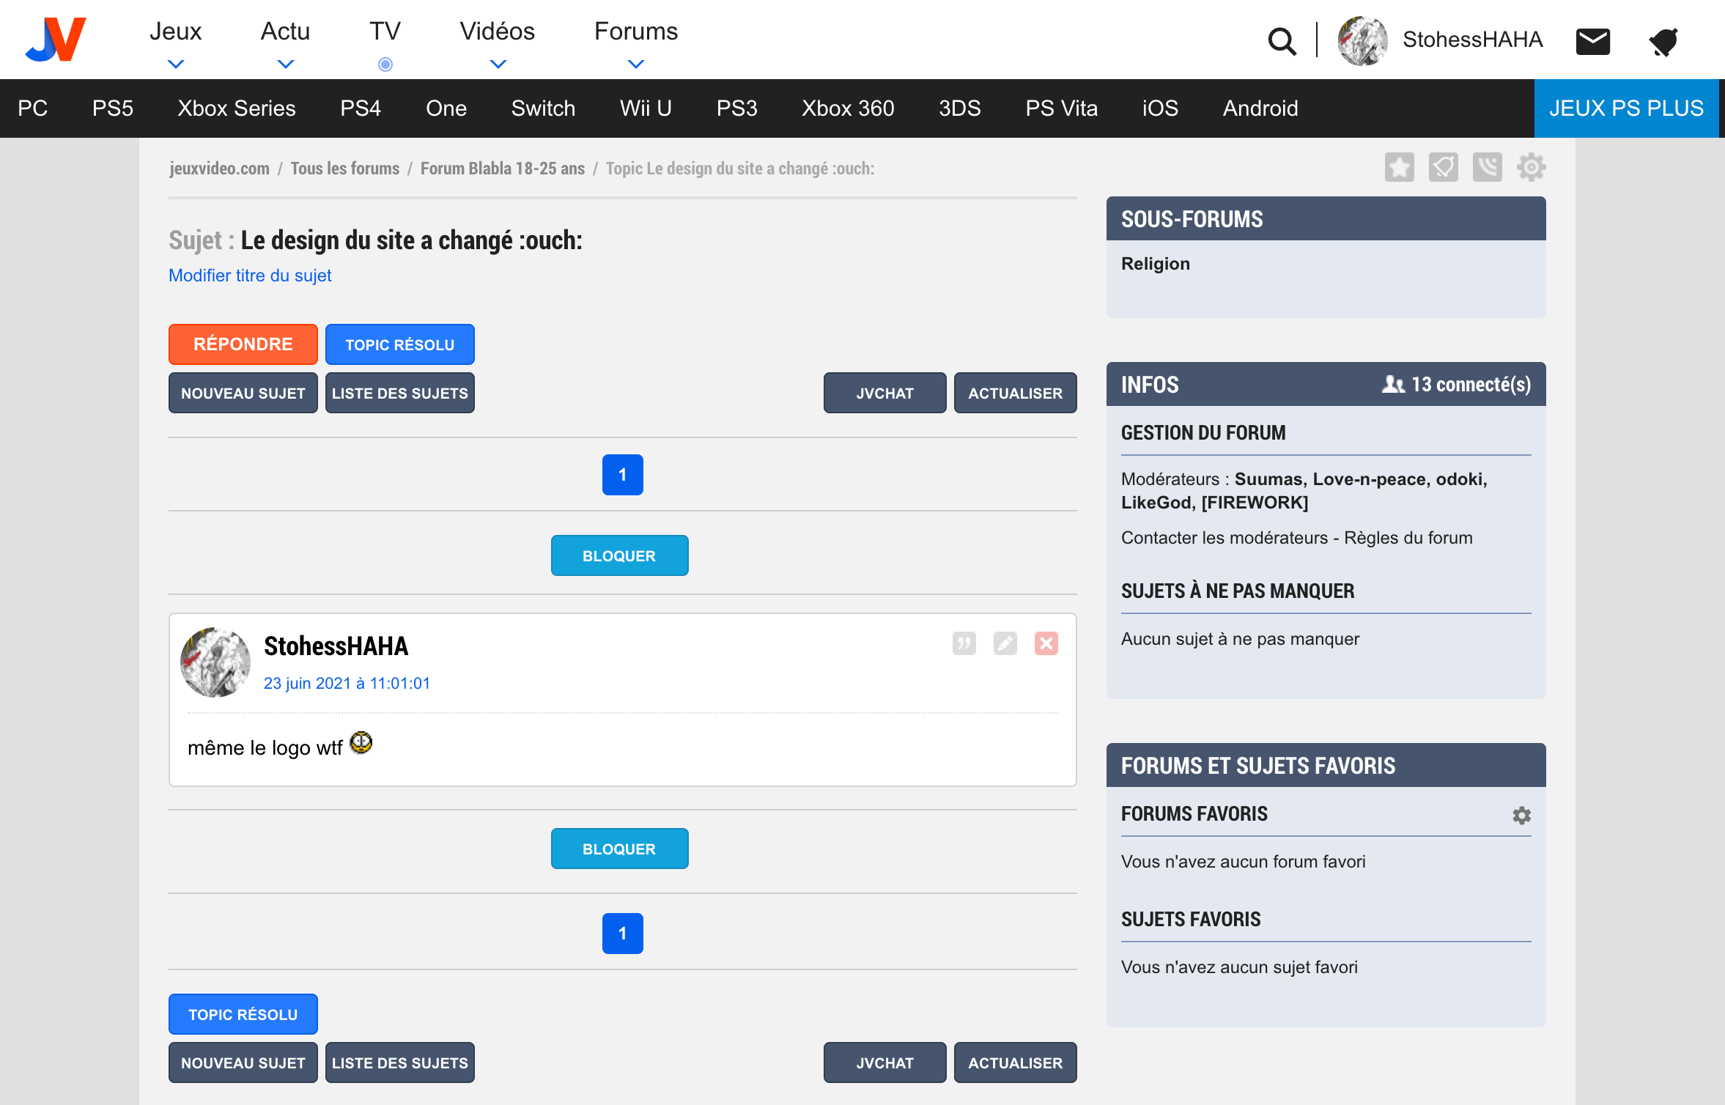Toggle topic subscription bell icon
Image resolution: width=1725 pixels, height=1105 pixels.
coord(1443,168)
